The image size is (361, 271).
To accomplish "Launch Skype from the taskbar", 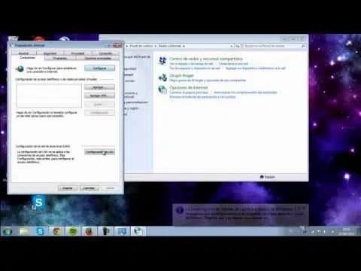I will point(40,231).
